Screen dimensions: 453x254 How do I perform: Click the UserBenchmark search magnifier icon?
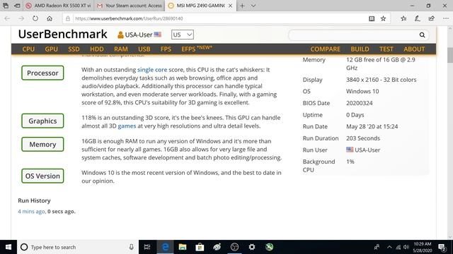click(422, 35)
